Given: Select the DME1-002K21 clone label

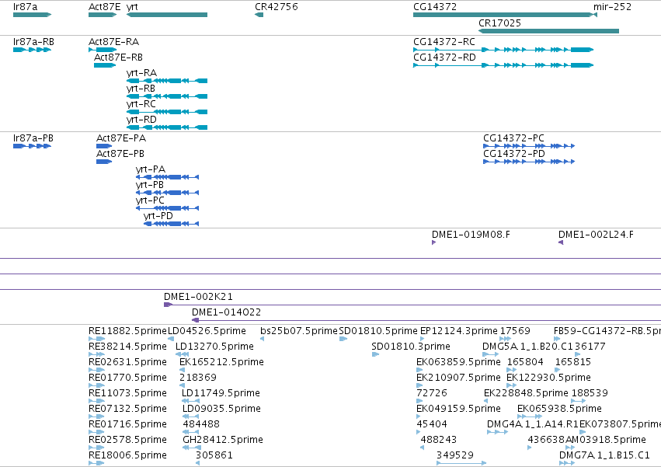Looking at the screenshot, I should point(199,297).
